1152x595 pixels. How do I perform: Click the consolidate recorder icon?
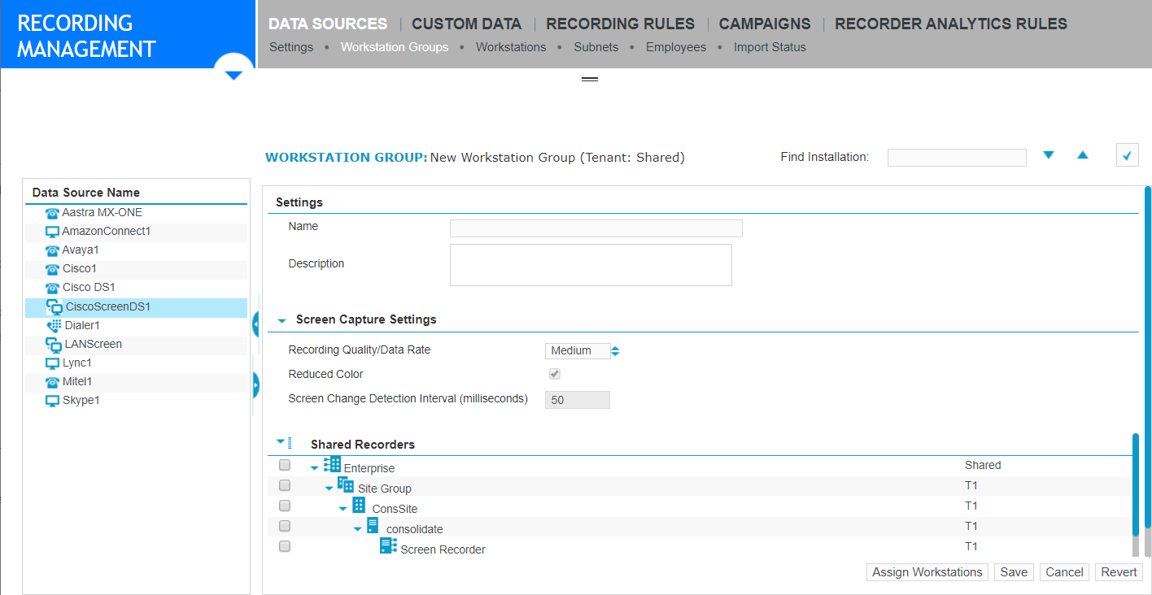pos(373,524)
